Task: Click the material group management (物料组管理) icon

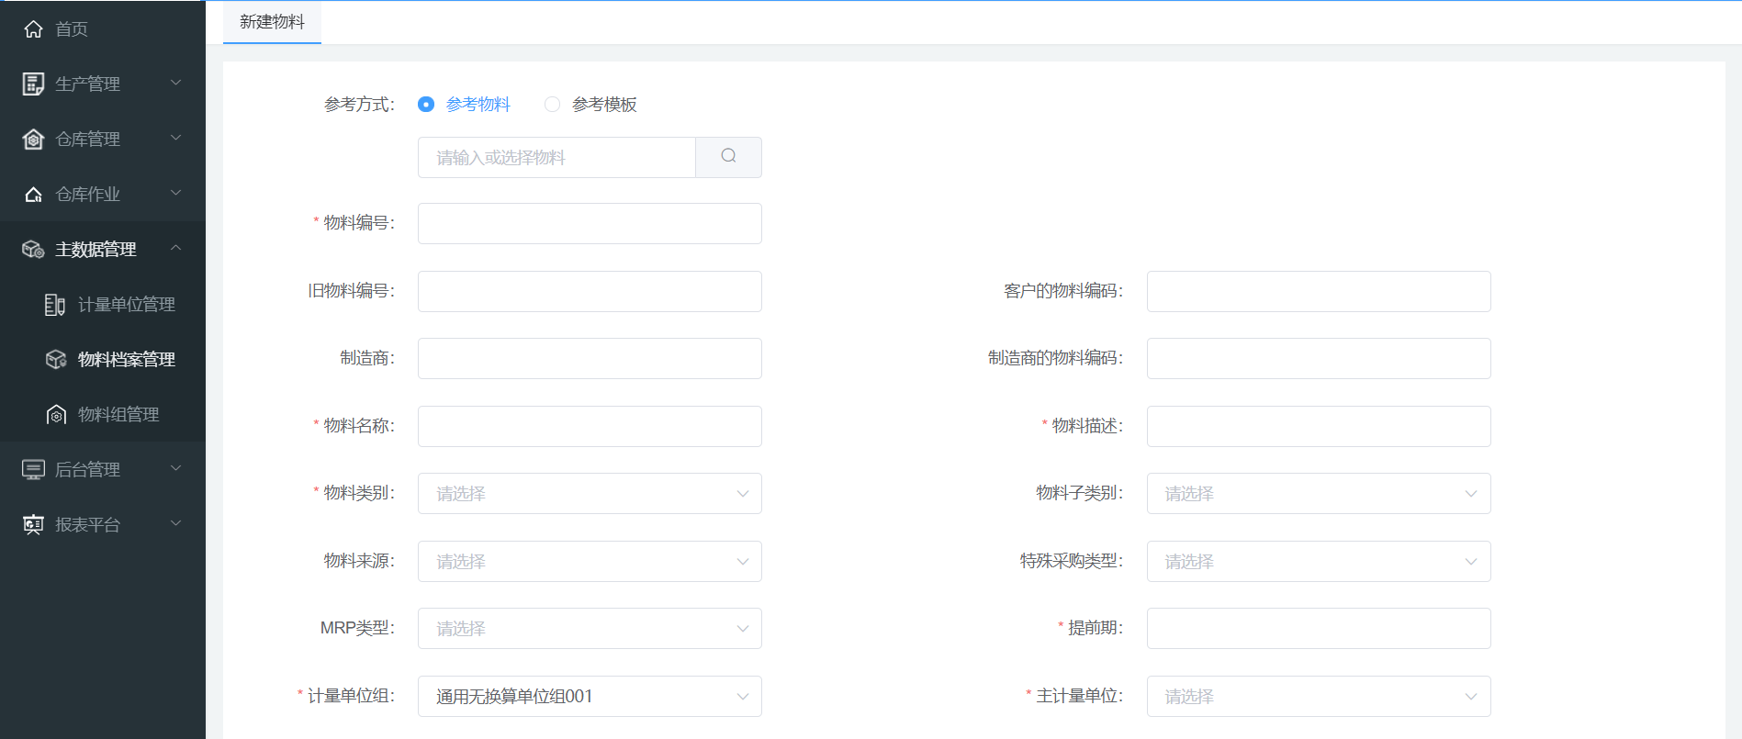Action: 56,415
